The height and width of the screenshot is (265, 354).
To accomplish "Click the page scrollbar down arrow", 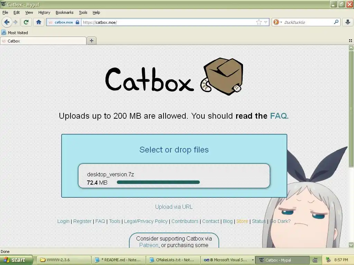I will click(x=351, y=245).
